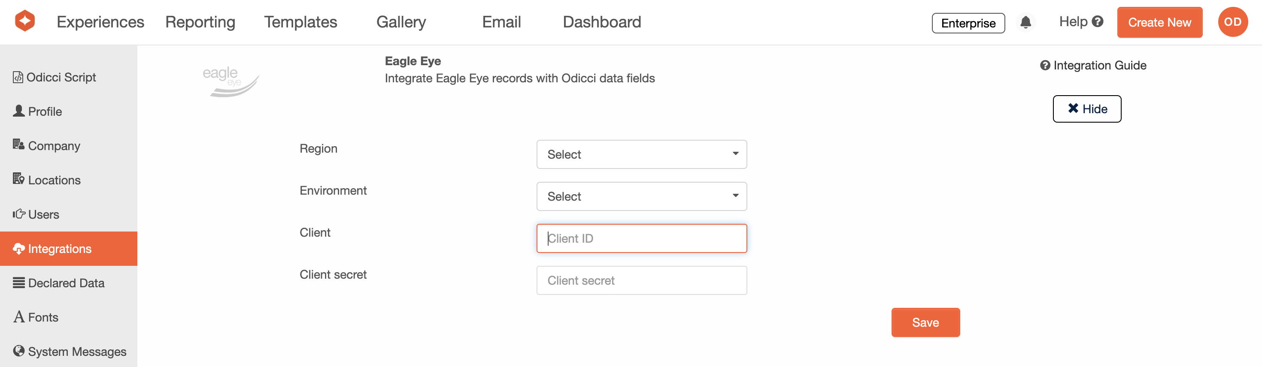Click the Create New button
The width and height of the screenshot is (1262, 367).
point(1159,23)
